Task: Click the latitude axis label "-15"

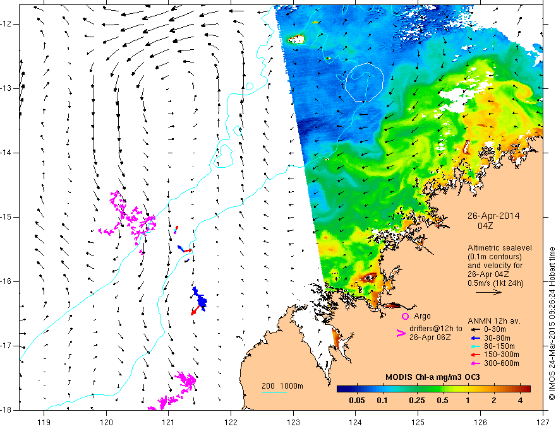Action: coord(7,217)
